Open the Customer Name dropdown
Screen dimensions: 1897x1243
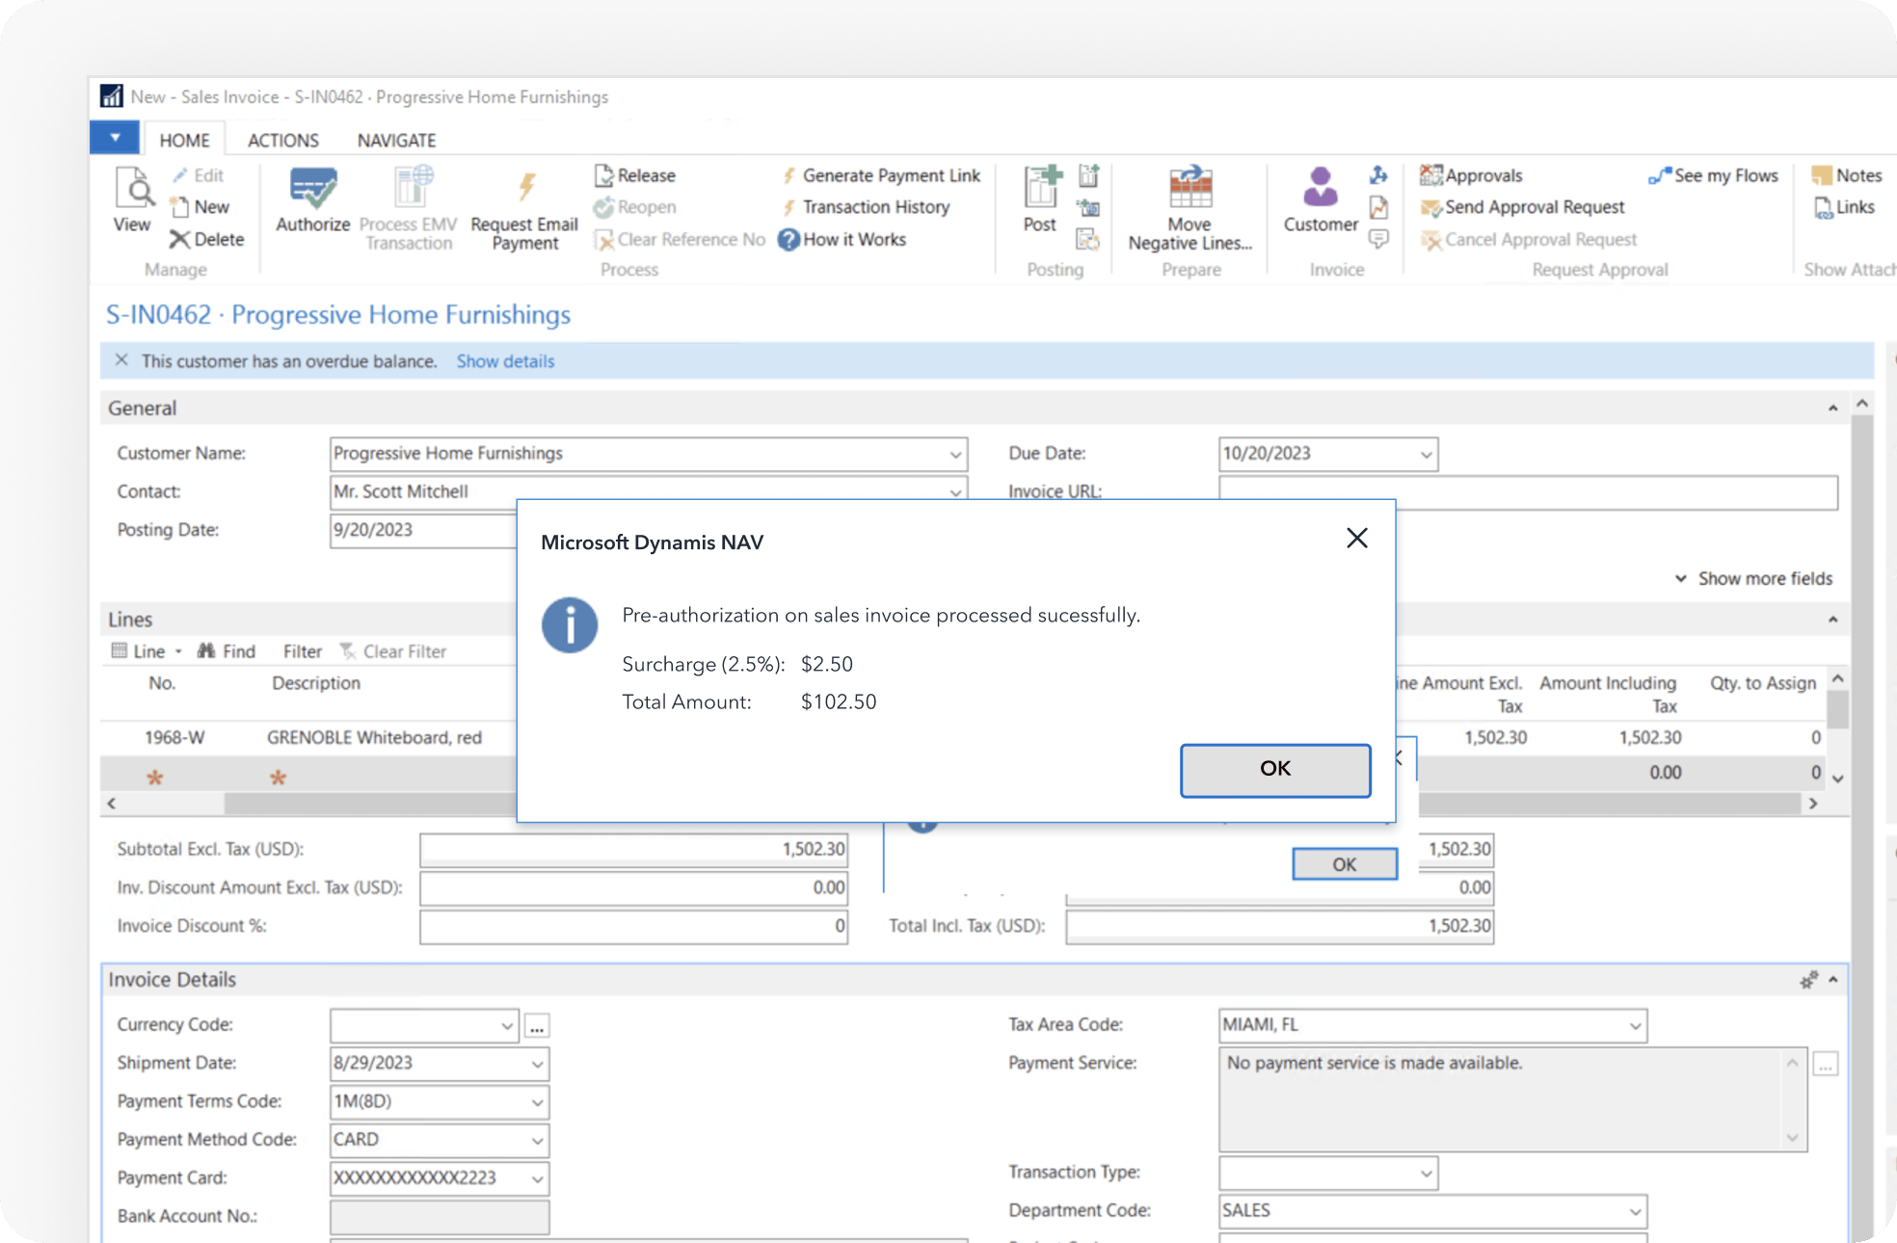point(954,453)
